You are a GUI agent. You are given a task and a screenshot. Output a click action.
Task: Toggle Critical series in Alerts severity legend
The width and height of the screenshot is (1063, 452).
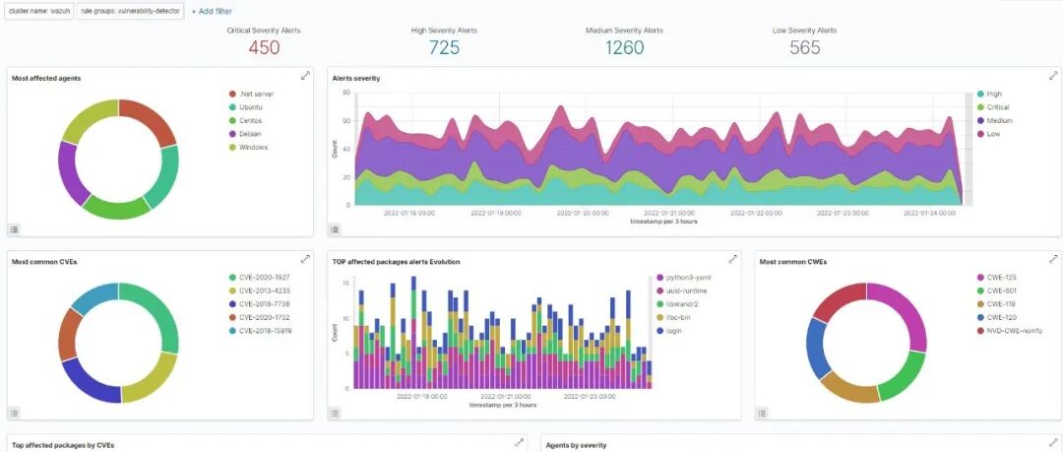point(992,107)
